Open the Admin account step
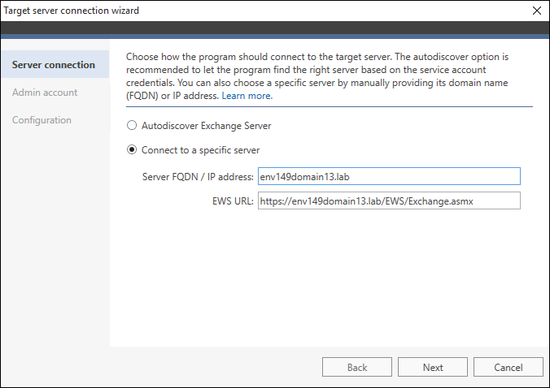550x388 pixels. 45,93
